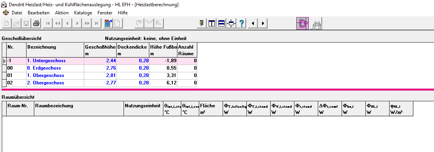Click floor number cell 00
The height and width of the screenshot is (152, 434).
coord(16,68)
